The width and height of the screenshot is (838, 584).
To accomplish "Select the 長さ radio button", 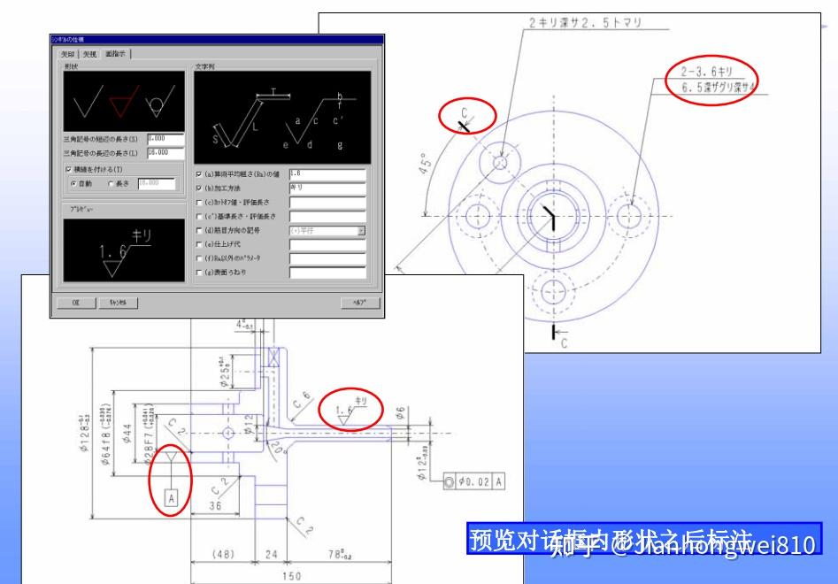I will [x=109, y=182].
